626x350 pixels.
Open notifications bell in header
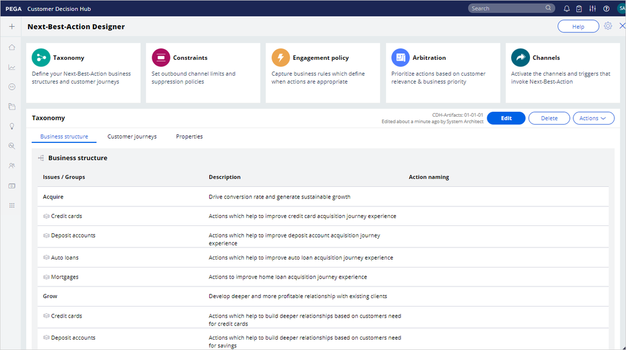click(567, 9)
